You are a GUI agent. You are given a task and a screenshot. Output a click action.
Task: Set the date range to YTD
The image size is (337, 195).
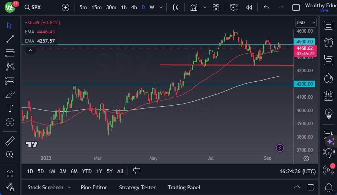(87, 171)
